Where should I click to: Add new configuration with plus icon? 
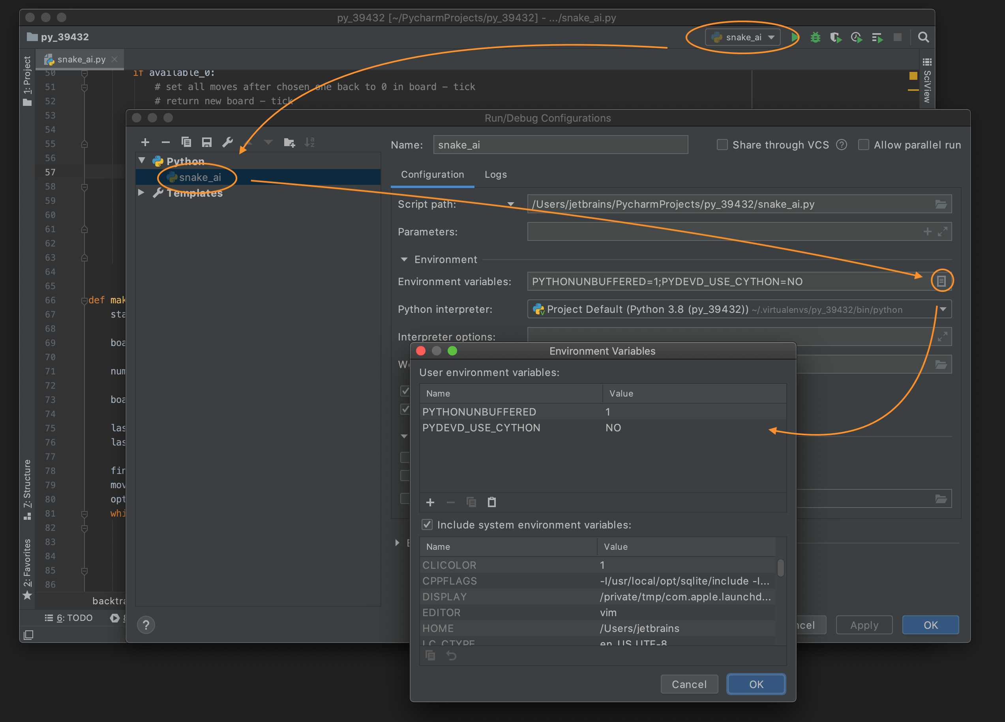tap(145, 142)
